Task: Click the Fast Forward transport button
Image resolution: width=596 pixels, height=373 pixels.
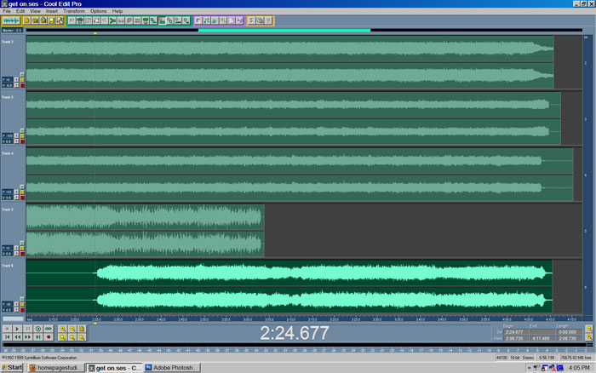Action: click(x=27, y=337)
